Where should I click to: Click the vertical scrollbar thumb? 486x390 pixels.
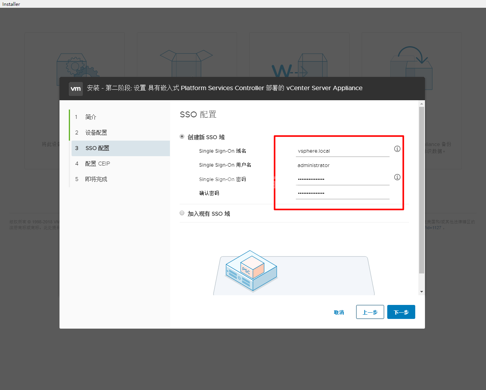[x=421, y=190]
